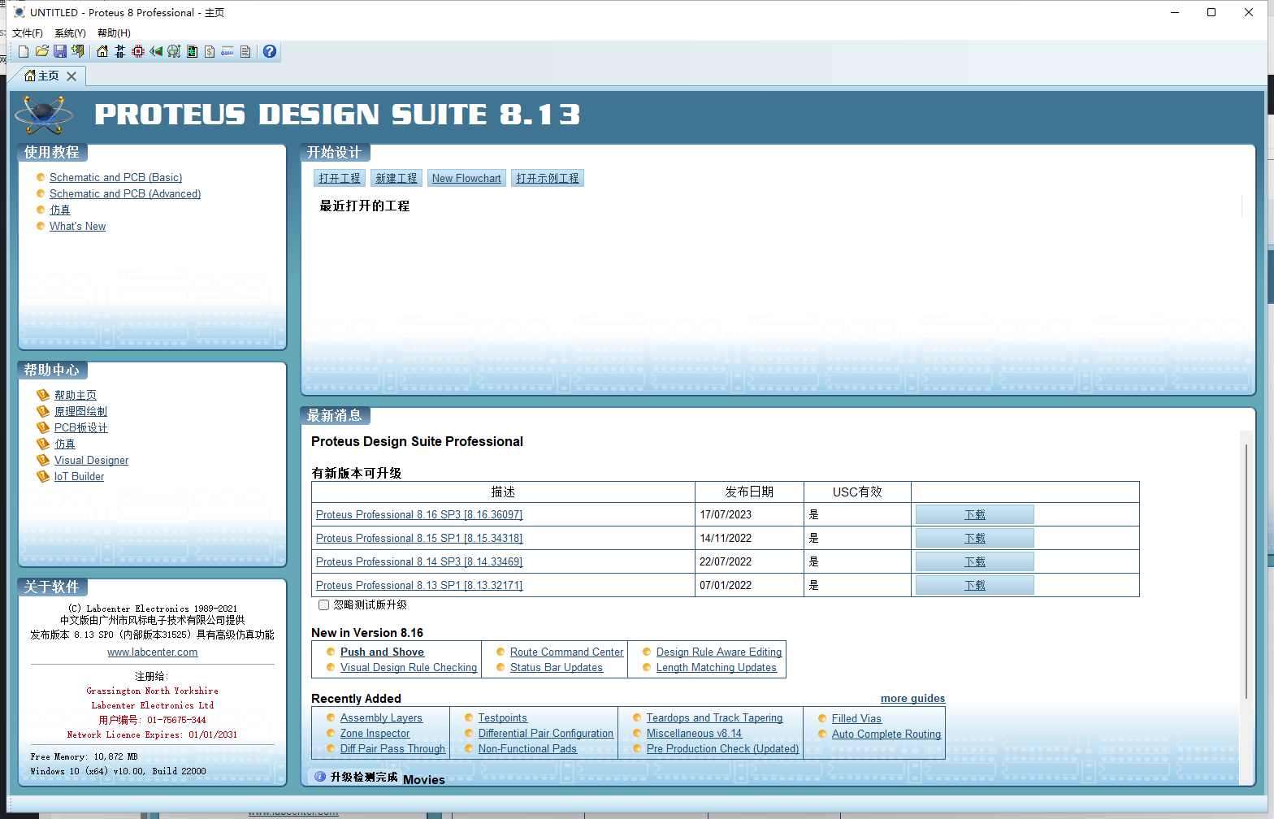Visit www.labcenter.com link in 关于软件
This screenshot has height=819, width=1274.
(152, 652)
